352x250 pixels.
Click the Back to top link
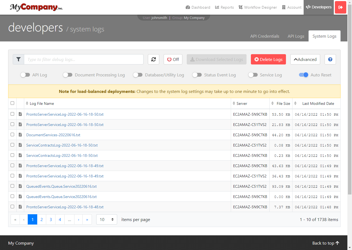326,243
